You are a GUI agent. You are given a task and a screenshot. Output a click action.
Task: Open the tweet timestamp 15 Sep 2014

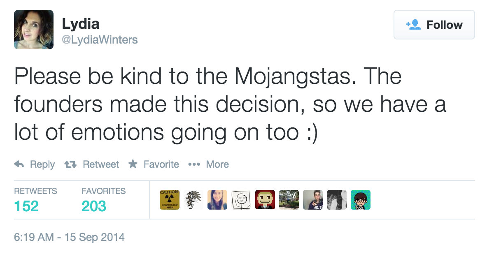[69, 237]
